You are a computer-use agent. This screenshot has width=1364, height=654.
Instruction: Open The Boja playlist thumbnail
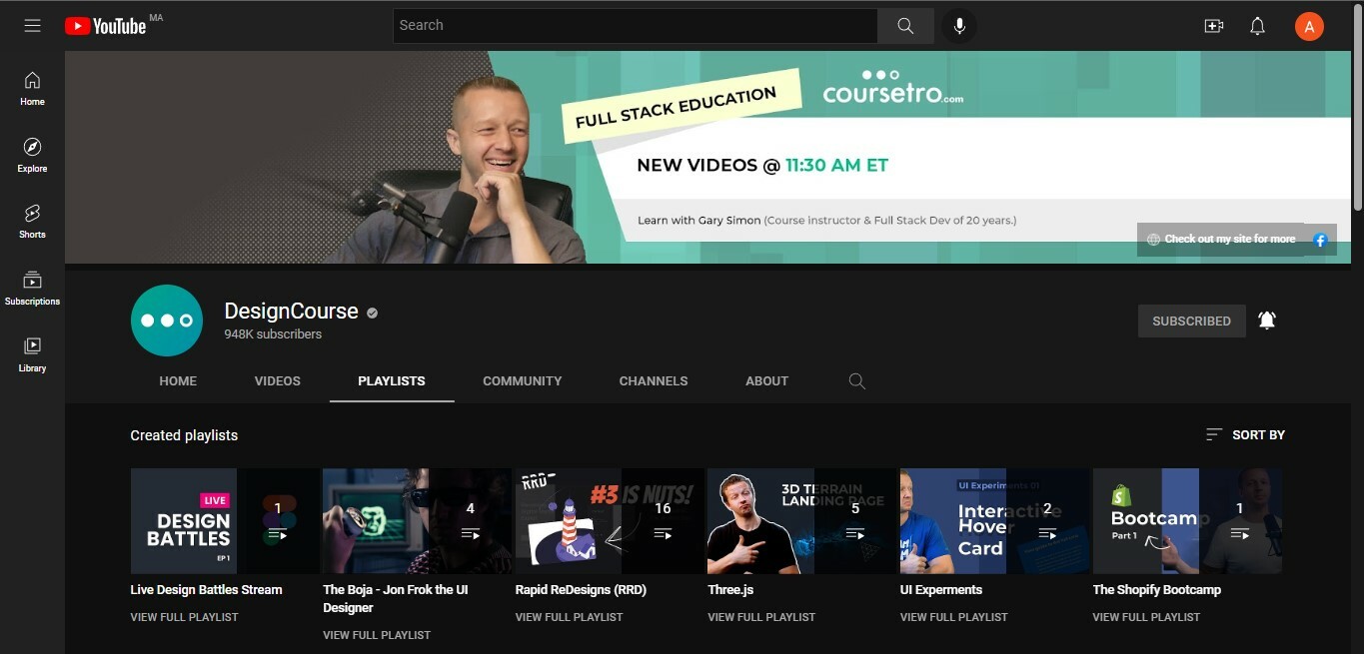pos(417,521)
